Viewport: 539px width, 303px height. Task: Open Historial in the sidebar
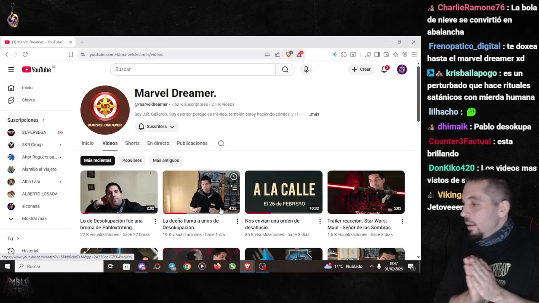[30, 251]
